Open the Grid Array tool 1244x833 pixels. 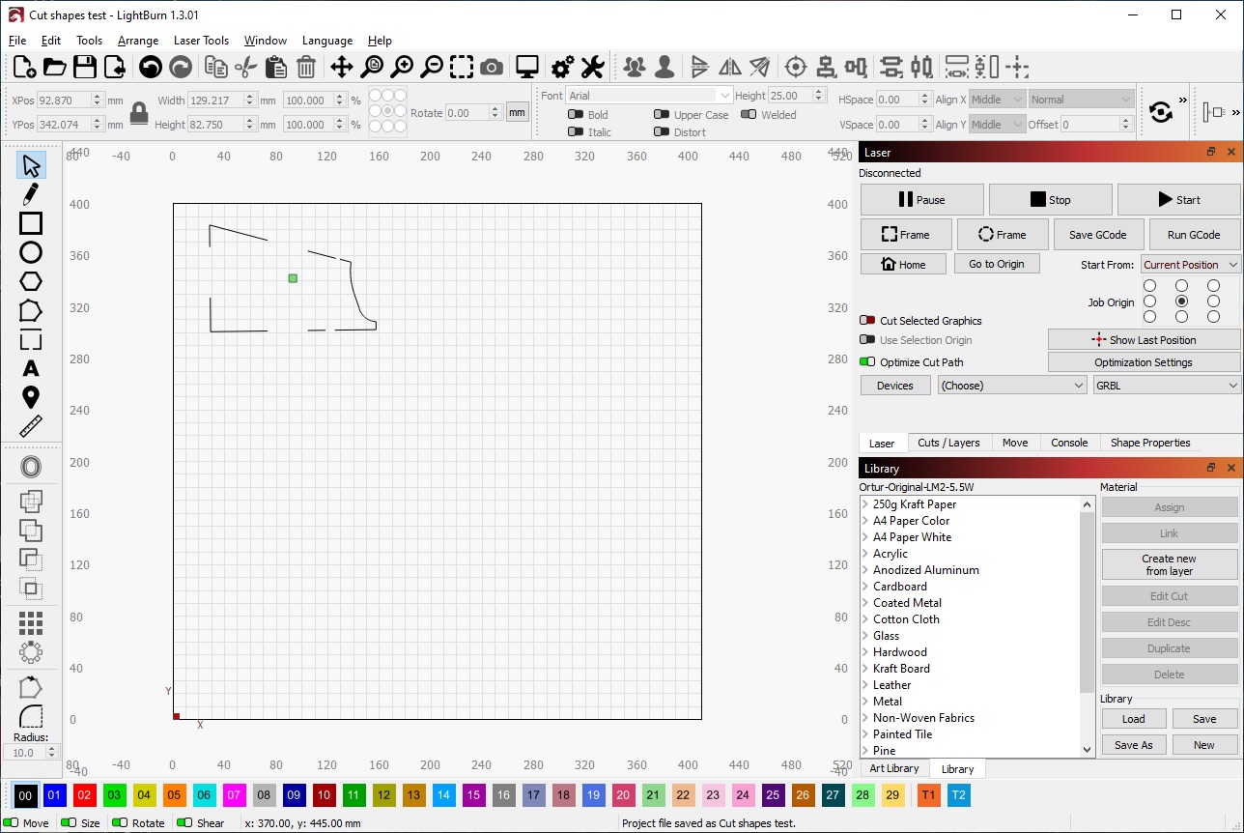pos(31,623)
